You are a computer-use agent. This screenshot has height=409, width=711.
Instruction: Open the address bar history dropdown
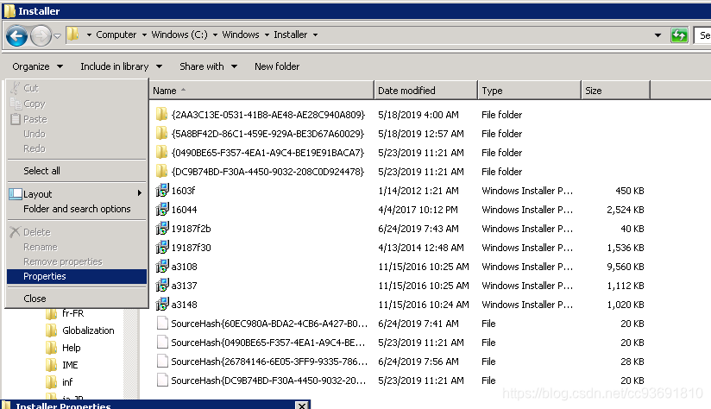click(658, 35)
